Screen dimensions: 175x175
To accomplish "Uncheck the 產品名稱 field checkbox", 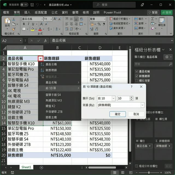I will point(137,71).
